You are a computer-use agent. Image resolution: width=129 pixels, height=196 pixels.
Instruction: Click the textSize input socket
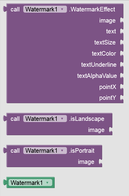[x=121, y=42]
